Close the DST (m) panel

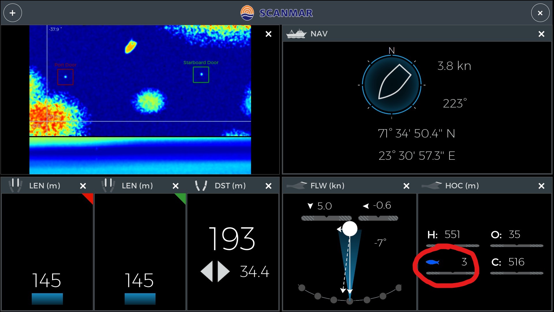coord(268,186)
